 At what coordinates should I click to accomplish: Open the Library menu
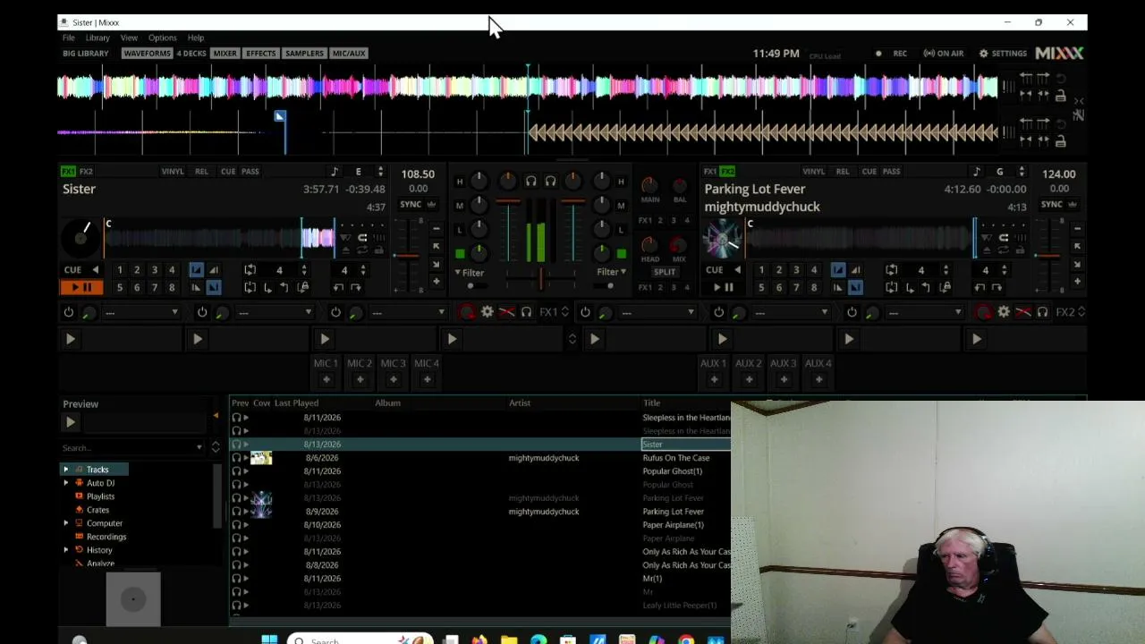(98, 38)
